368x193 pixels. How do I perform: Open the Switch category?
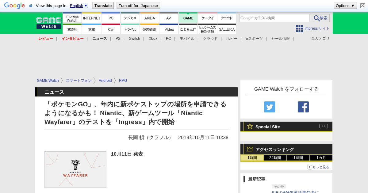(135, 39)
